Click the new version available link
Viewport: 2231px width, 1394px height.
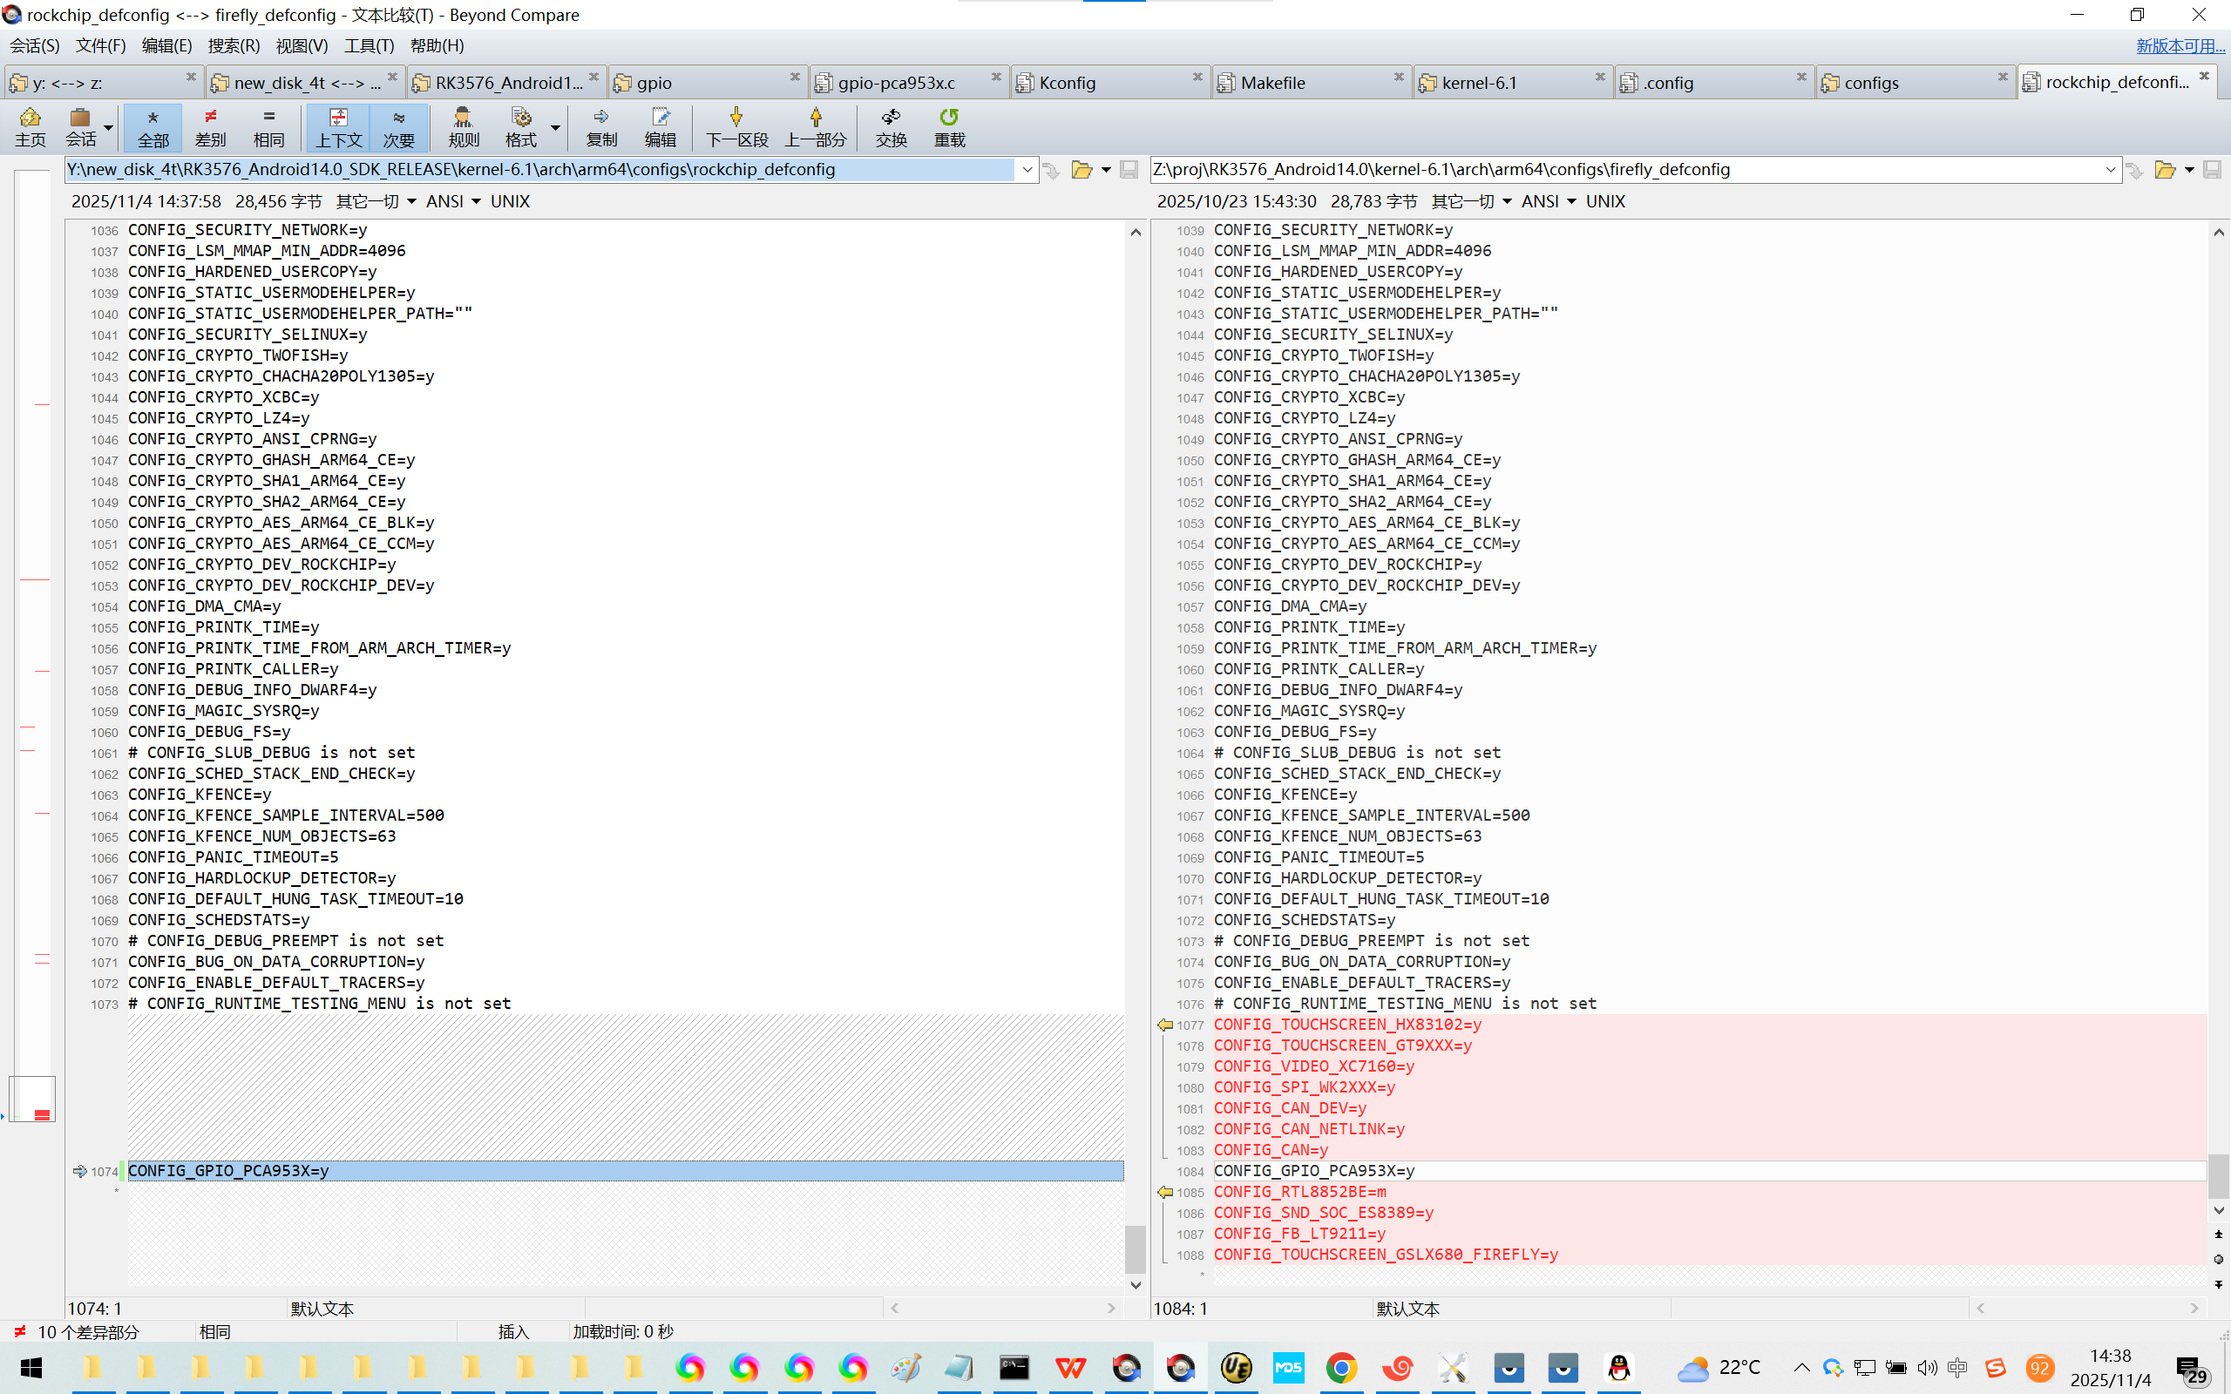2180,45
